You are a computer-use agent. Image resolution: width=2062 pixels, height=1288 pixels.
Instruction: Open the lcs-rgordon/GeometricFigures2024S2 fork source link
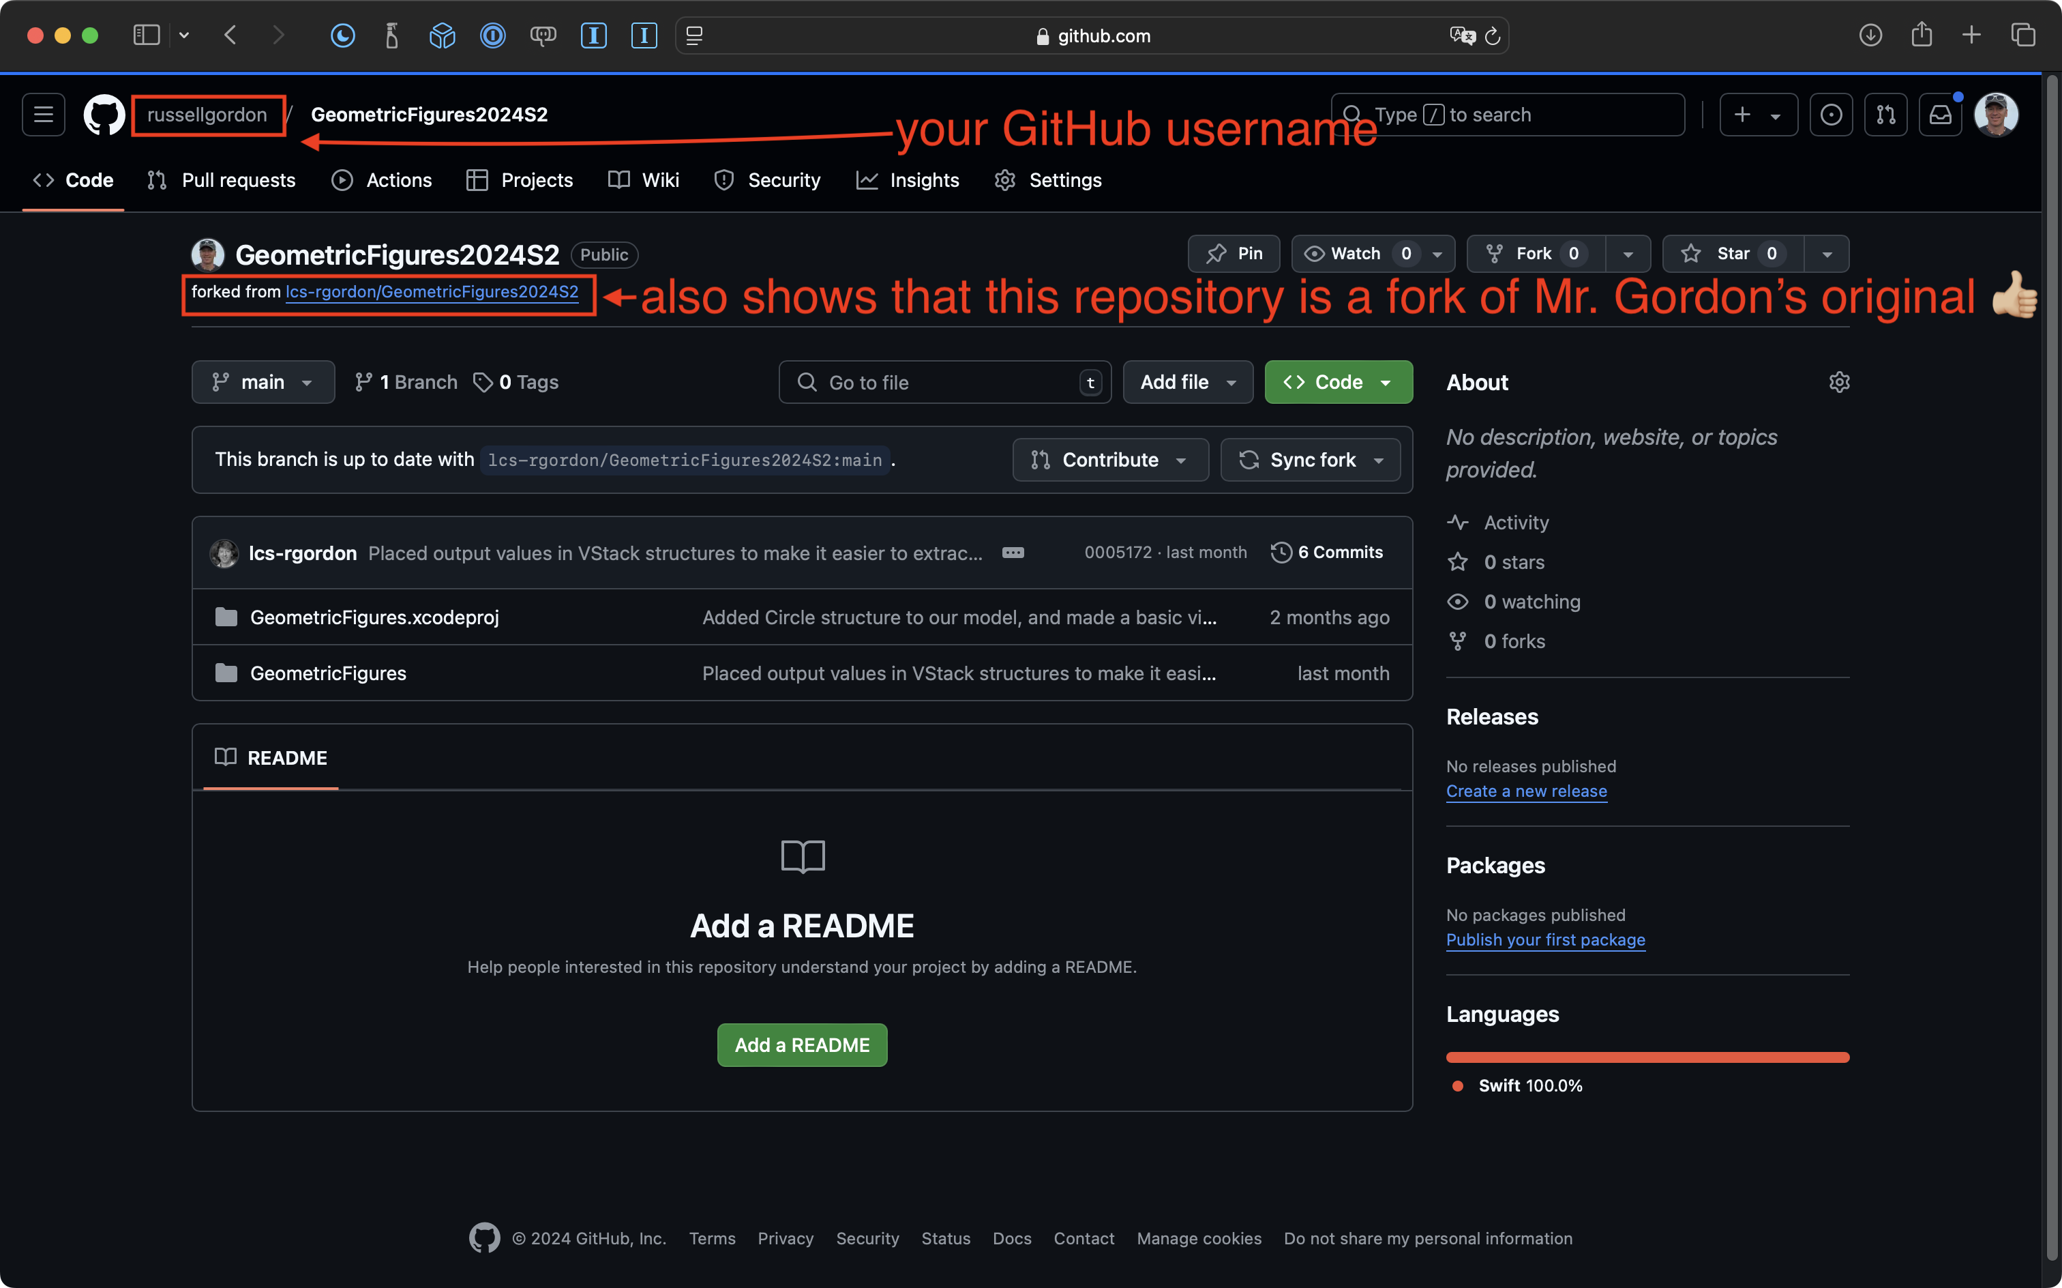432,292
